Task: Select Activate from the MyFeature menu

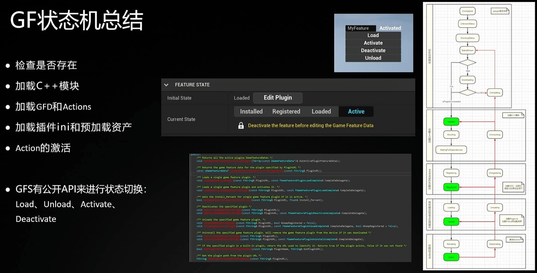Action: [373, 43]
